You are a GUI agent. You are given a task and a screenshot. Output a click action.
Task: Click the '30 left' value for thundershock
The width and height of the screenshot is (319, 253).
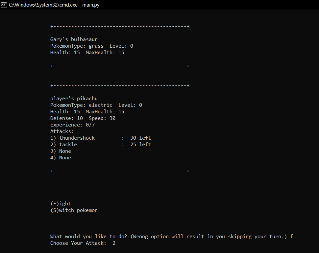pos(140,138)
